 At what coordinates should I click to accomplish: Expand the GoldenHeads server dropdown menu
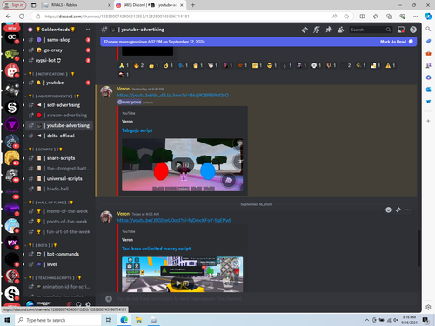tap(88, 30)
